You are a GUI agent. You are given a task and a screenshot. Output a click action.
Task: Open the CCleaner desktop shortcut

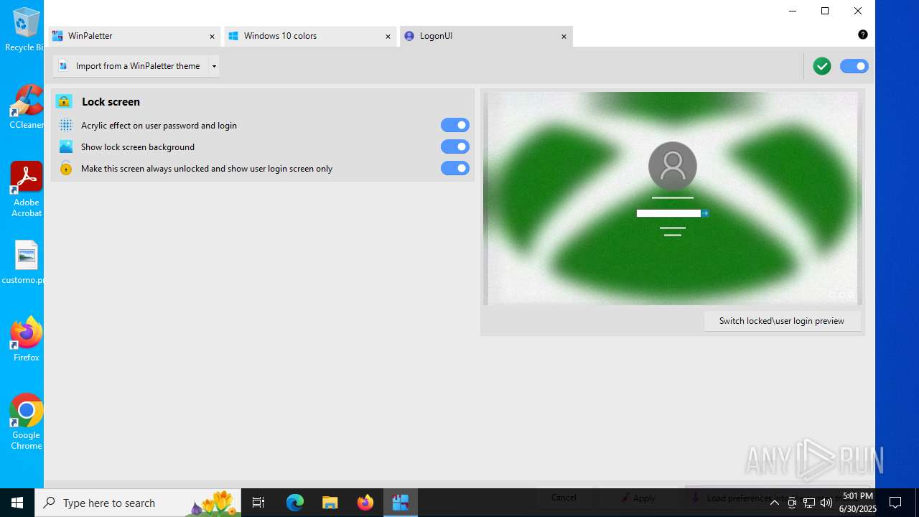click(26, 107)
